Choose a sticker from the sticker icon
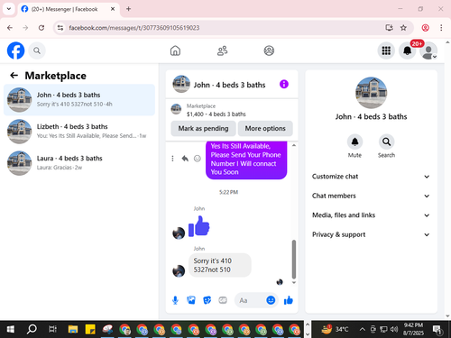Viewport: 451px width, 338px height. 207,300
